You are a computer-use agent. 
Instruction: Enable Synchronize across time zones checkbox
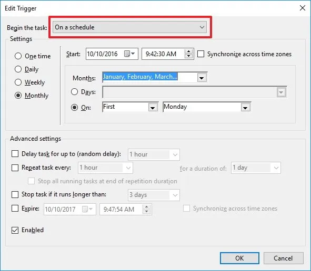200,54
